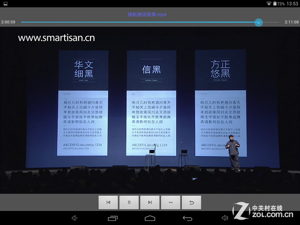The height and width of the screenshot is (225, 300).
Task: Tap the Android volume down navigation icon
Action: (75, 218)
